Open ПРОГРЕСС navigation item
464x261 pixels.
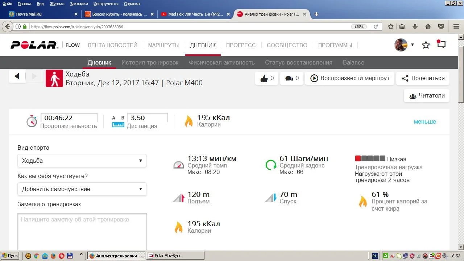point(241,45)
